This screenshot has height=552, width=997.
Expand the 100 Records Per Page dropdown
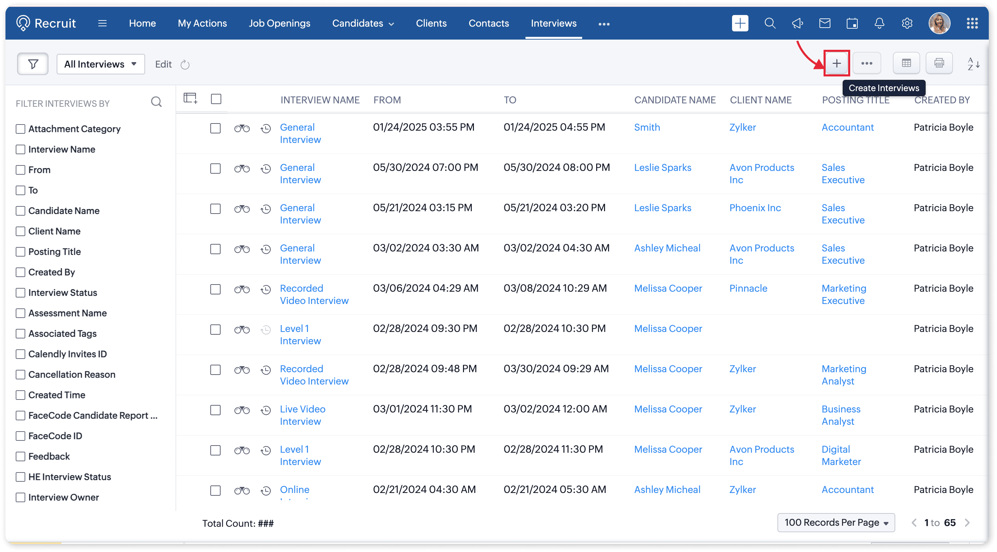click(836, 523)
